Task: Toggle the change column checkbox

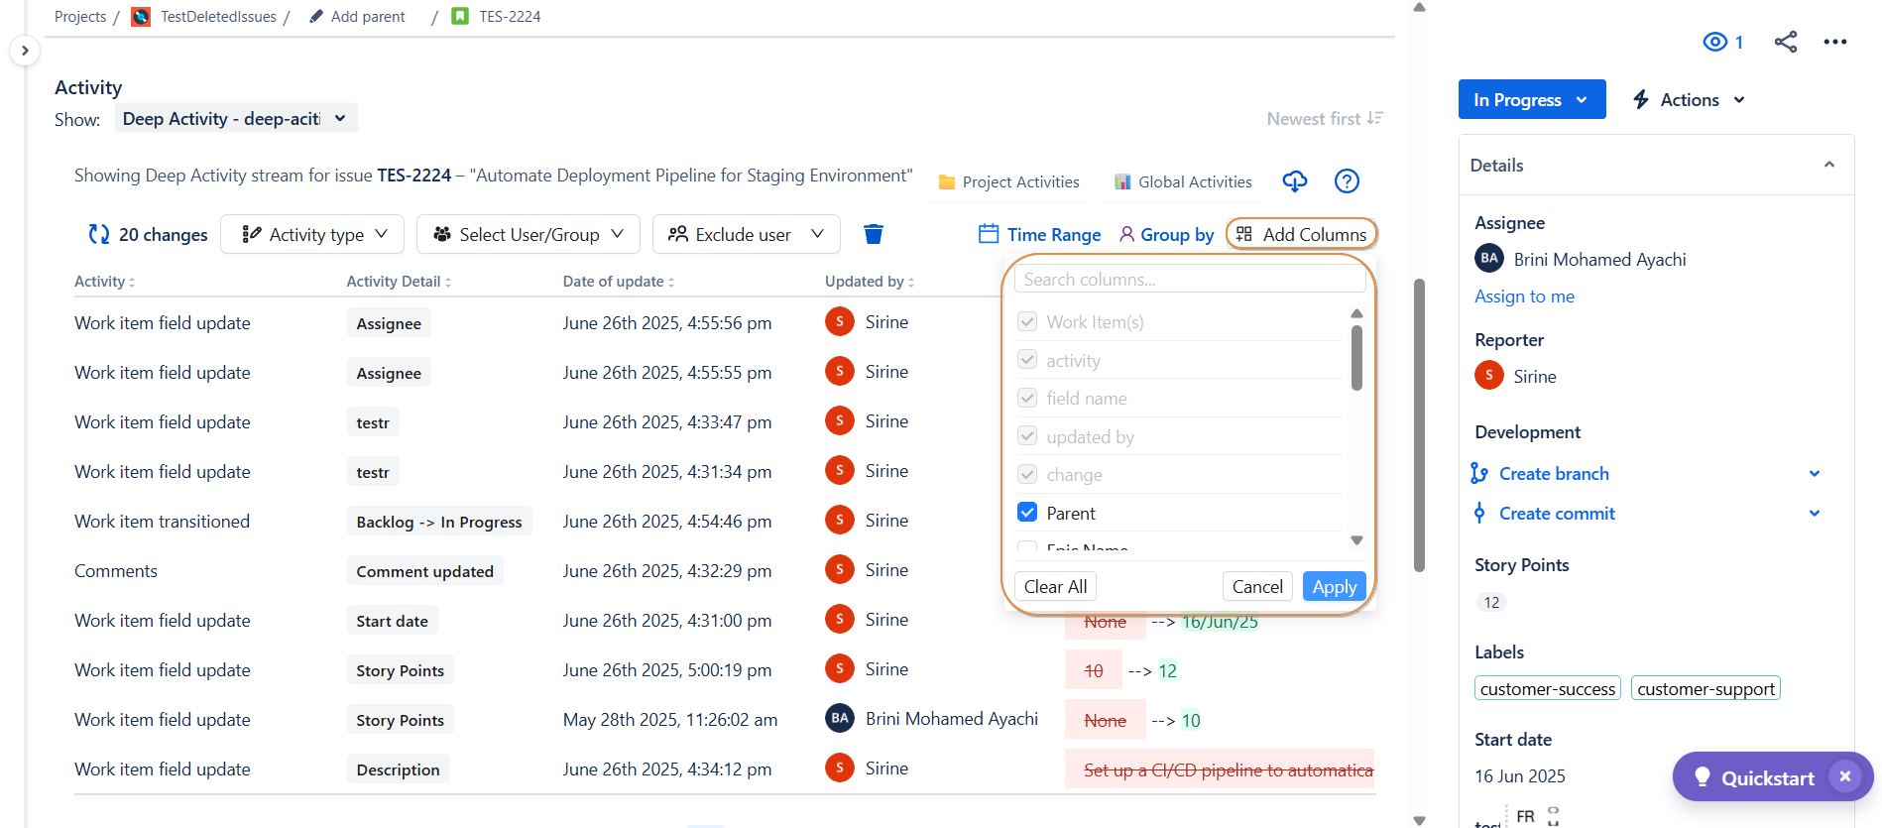Action: pyautogui.click(x=1027, y=475)
